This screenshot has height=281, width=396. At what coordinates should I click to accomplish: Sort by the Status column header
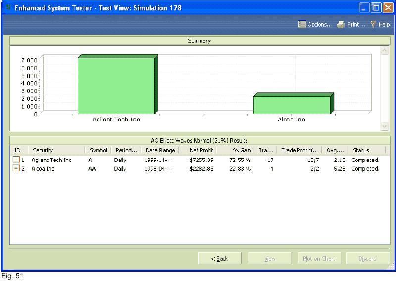click(367, 150)
